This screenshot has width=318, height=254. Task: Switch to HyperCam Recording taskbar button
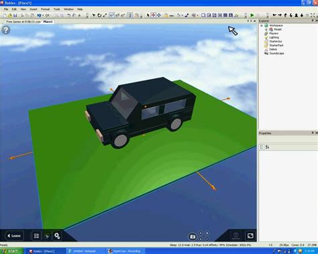tap(125, 251)
